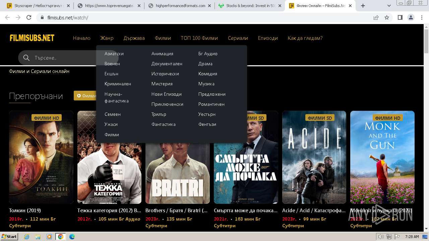Viewport: 429px width, 241px height.
Task: Switch to the toprevenuegate tab
Action: click(109, 6)
